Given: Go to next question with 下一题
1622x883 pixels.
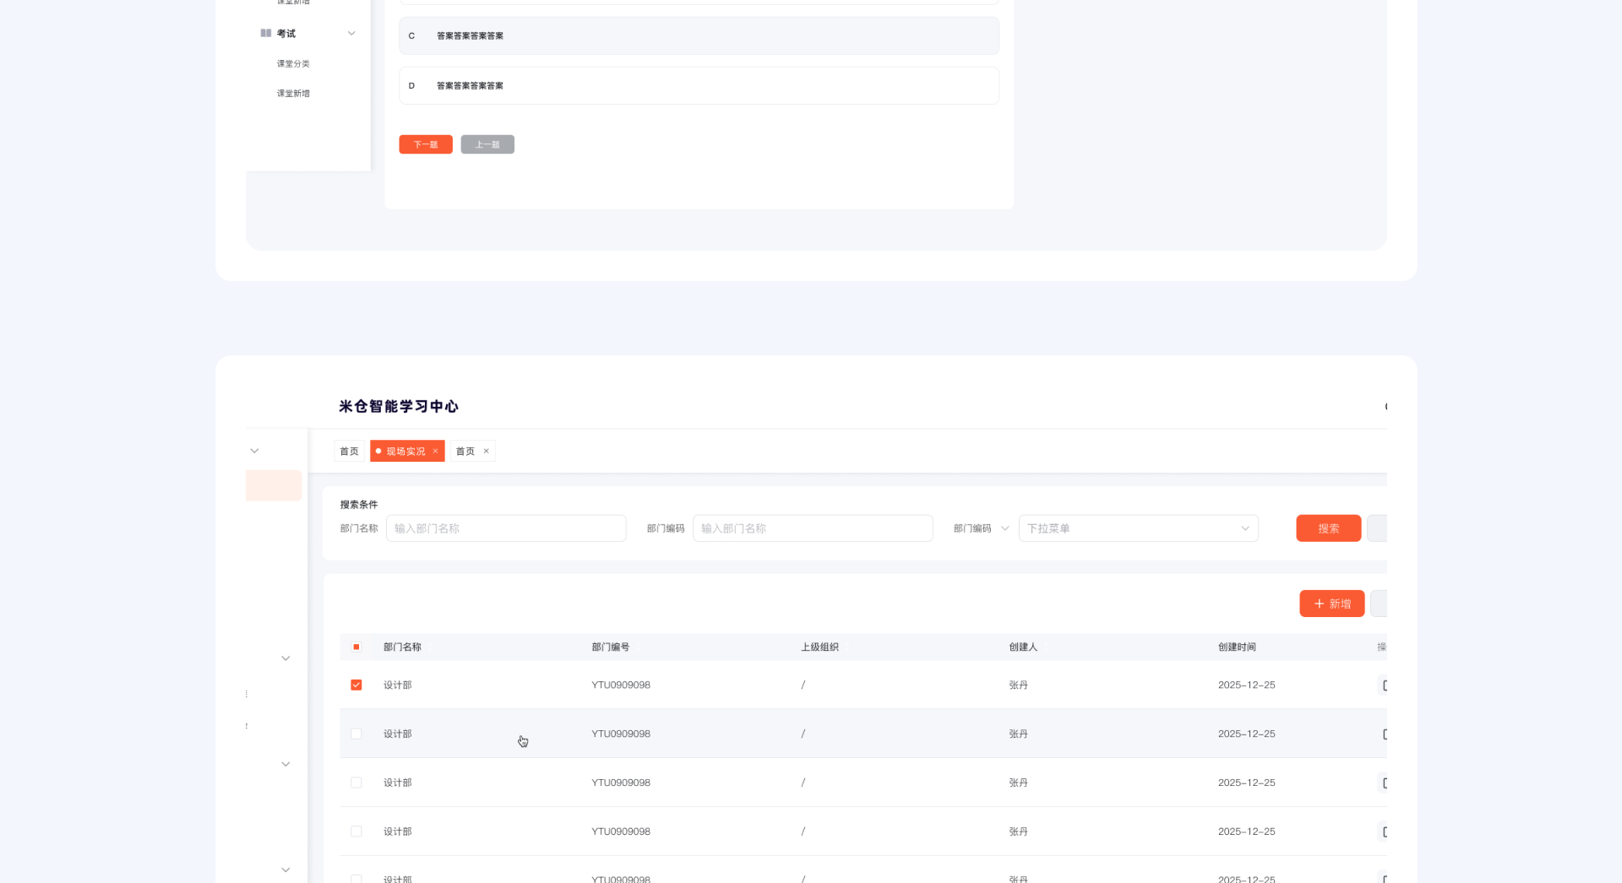Looking at the screenshot, I should click(x=426, y=144).
